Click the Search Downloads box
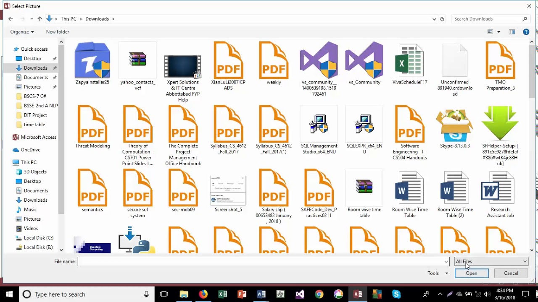The image size is (538, 302). [490, 19]
